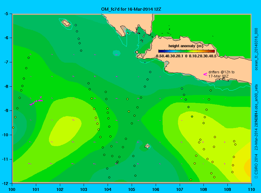Image resolution: width=261 pixels, height=193 pixels.
Task: Click the magenta drifter track near 101°E
Action: point(36,101)
